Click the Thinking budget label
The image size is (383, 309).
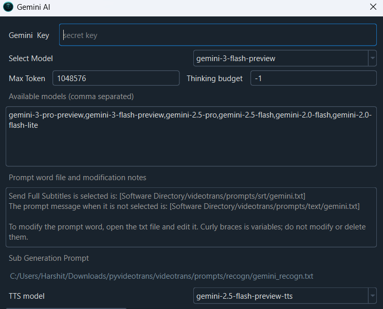pyautogui.click(x=214, y=79)
